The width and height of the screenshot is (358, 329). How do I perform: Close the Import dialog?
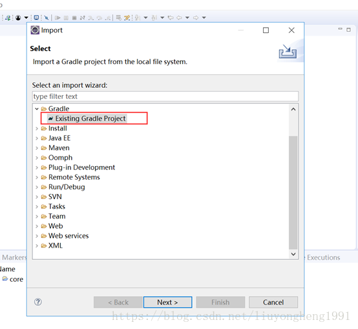click(291, 30)
